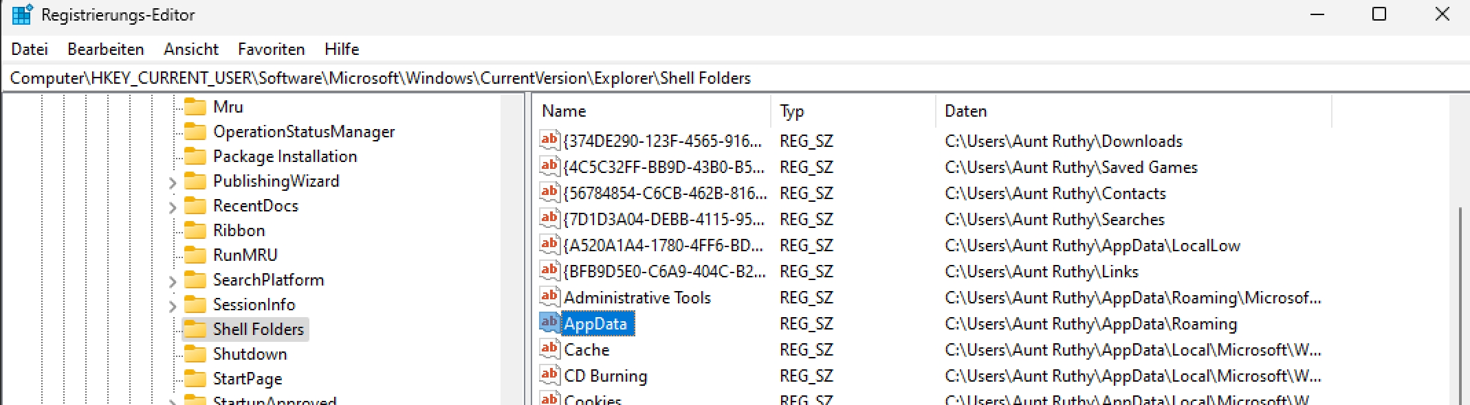Viewport: 1470px width, 405px height.
Task: Select the Shutdown key in tree
Action: click(250, 354)
